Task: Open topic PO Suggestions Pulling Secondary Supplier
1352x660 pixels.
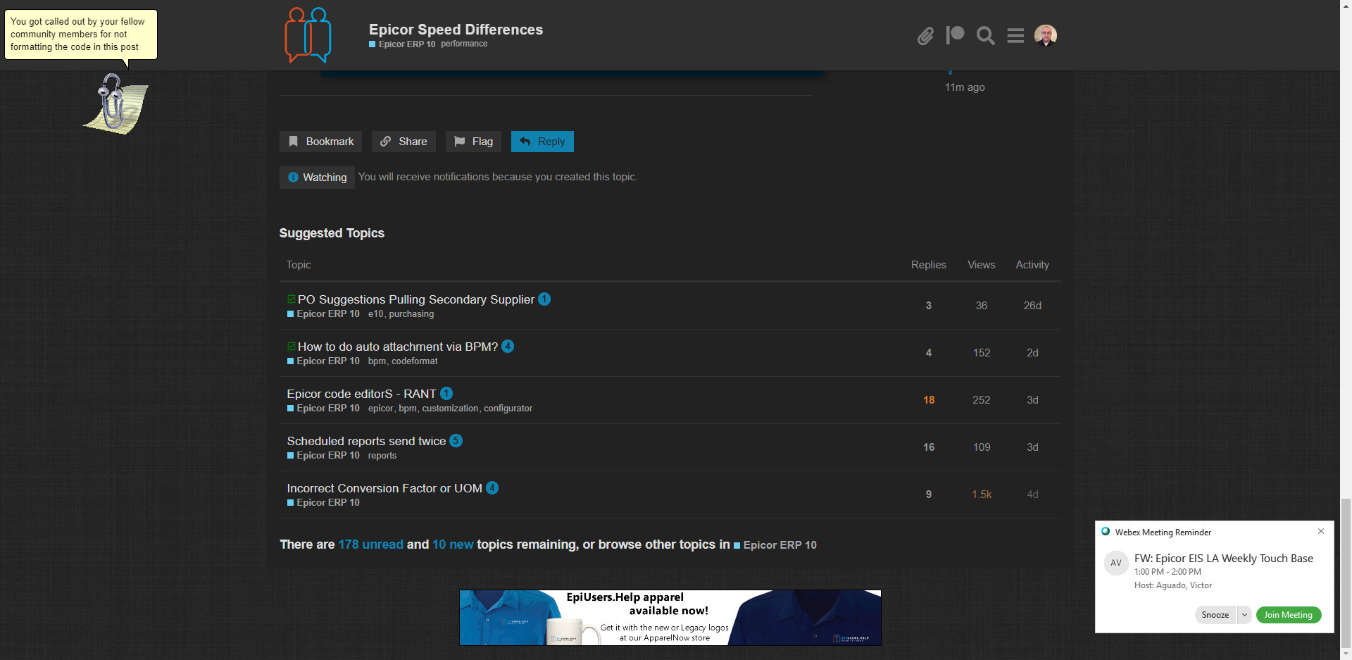Action: coord(415,299)
